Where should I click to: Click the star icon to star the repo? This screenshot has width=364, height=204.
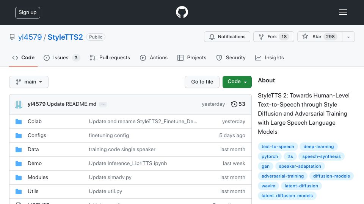(305, 36)
